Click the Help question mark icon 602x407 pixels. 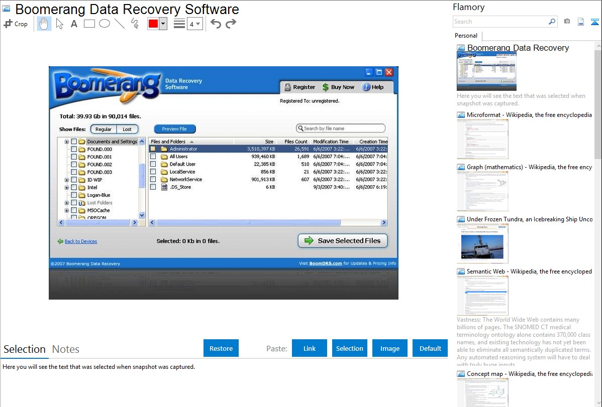[x=366, y=87]
